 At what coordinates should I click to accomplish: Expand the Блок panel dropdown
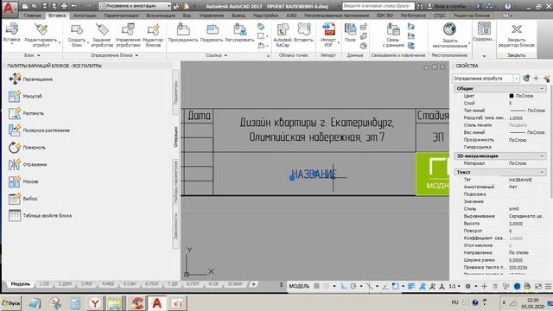(32, 55)
